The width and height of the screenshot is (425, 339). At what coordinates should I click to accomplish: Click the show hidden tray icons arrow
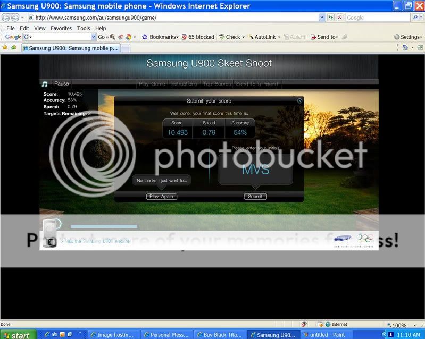[384, 335]
